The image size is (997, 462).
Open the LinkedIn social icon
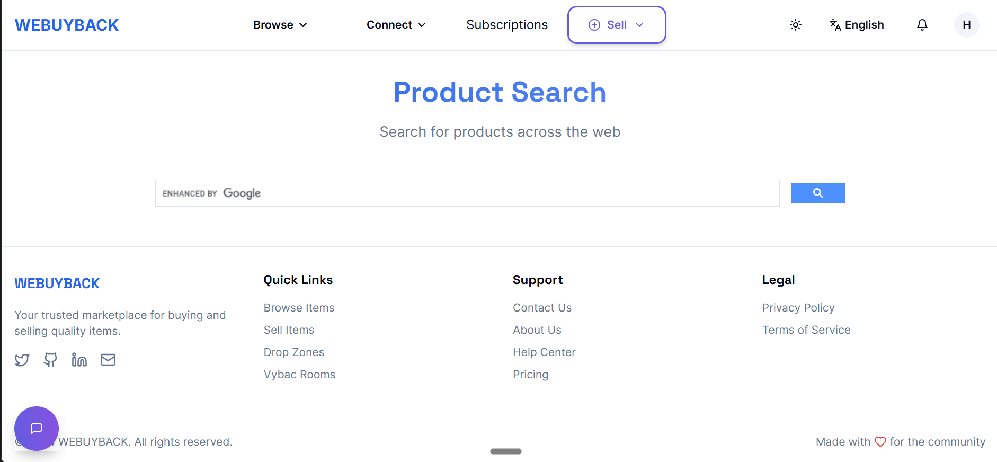tap(79, 360)
